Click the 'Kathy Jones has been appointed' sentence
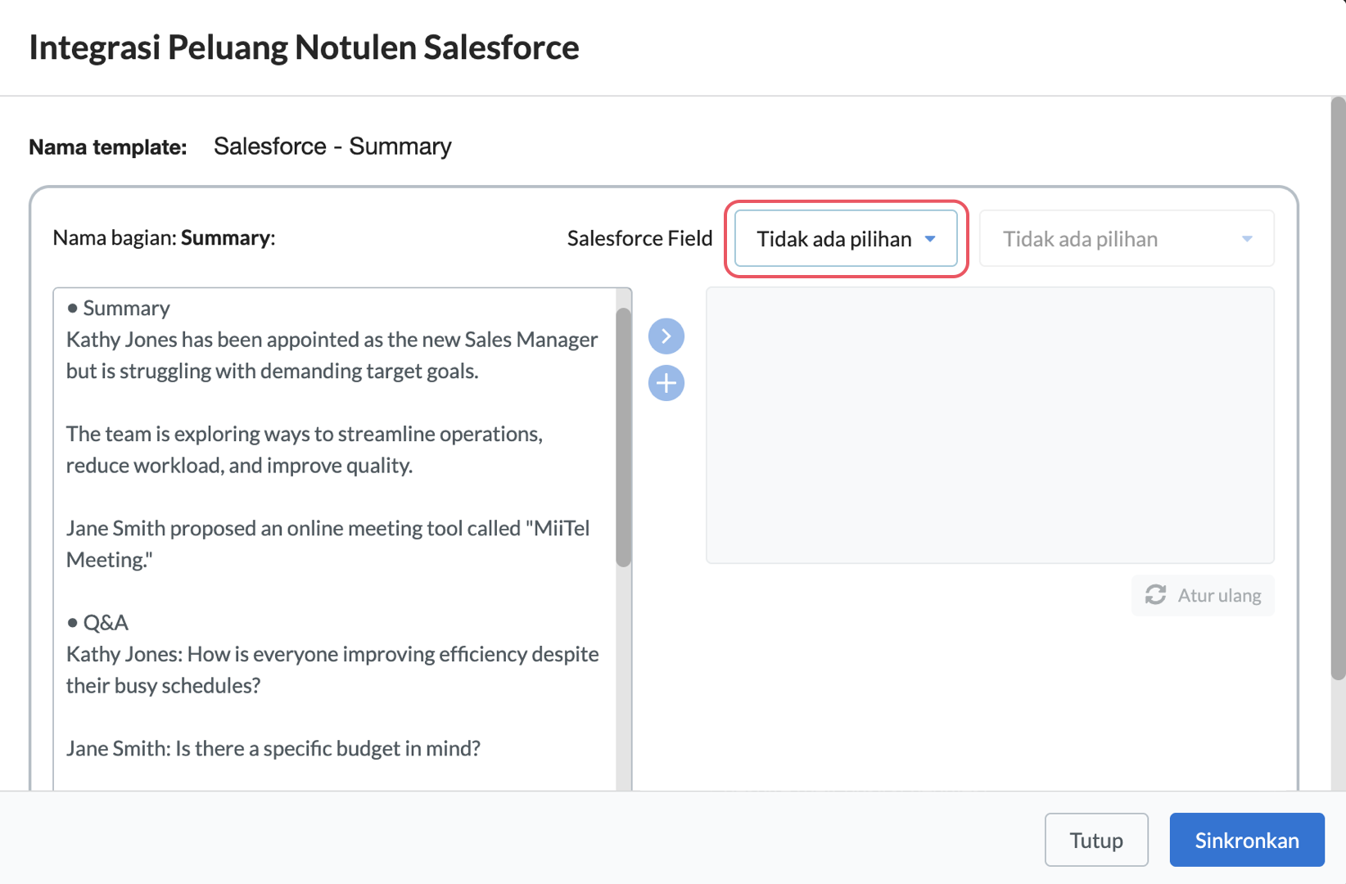Screen dimensions: 1346x884 point(332,355)
